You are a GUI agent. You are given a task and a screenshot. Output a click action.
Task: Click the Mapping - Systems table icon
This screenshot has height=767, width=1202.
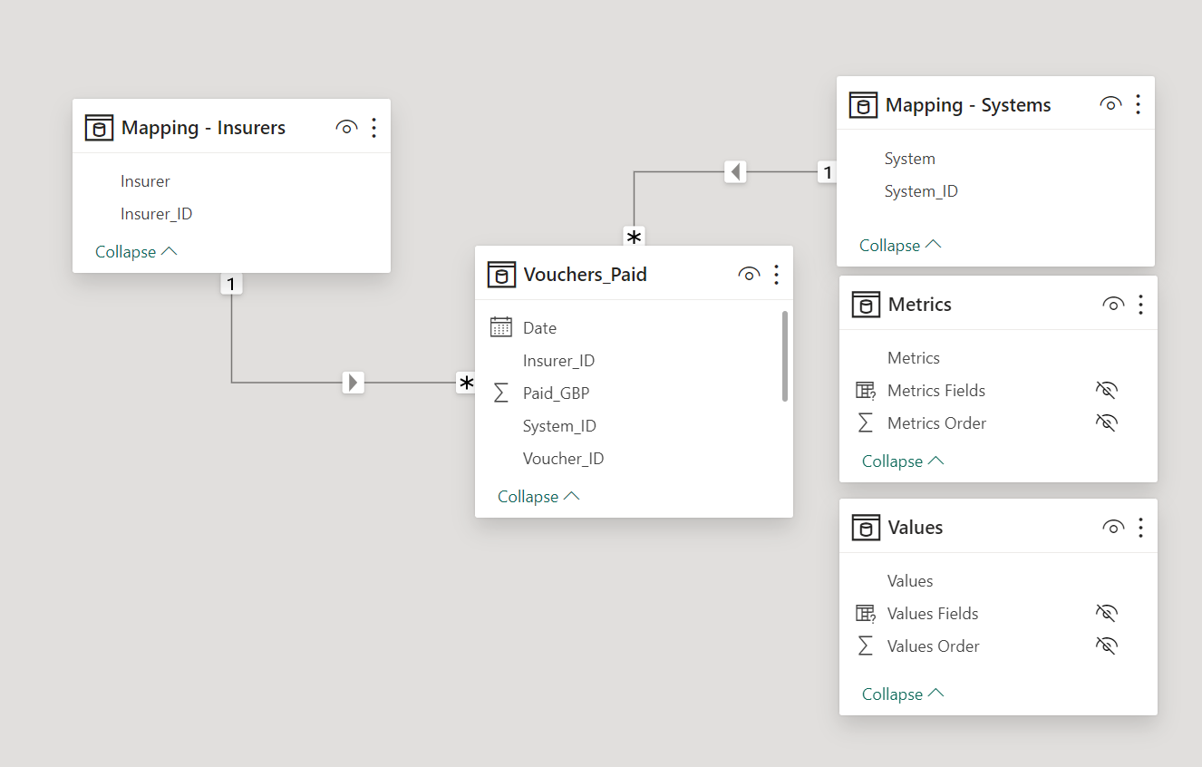pos(863,105)
